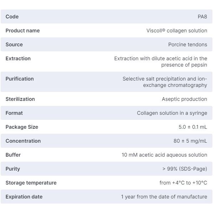Click the presence of pepsin text
The height and width of the screenshot is (214, 214).
tap(184, 65)
